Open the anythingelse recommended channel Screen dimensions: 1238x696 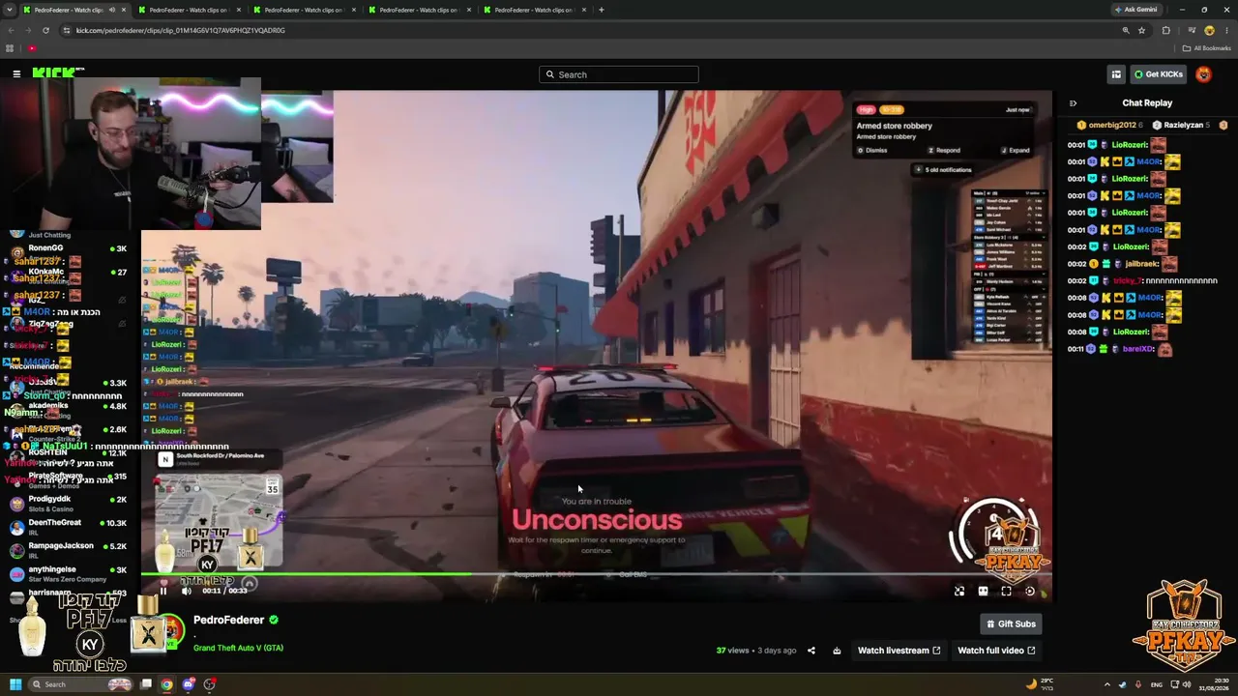(68, 573)
